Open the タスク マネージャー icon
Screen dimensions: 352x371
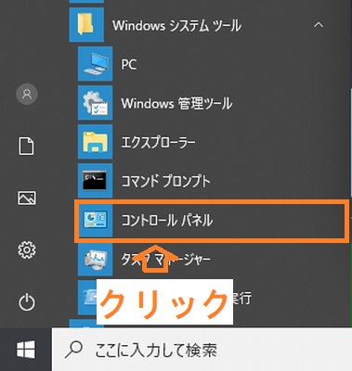pyautogui.click(x=95, y=259)
